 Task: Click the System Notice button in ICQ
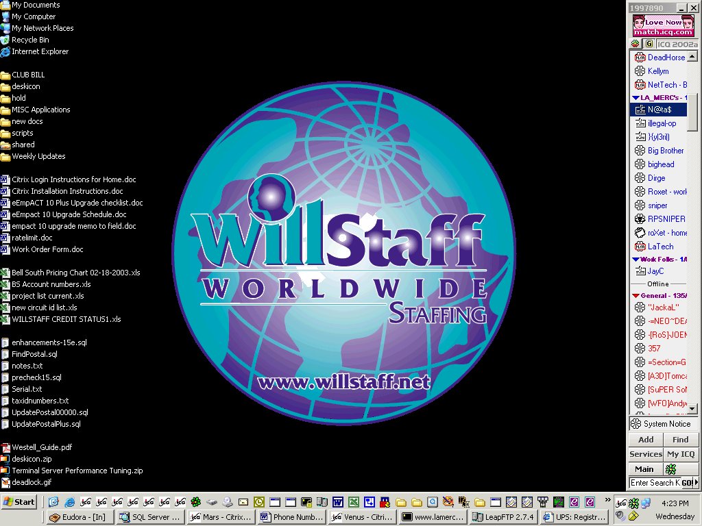pos(663,424)
